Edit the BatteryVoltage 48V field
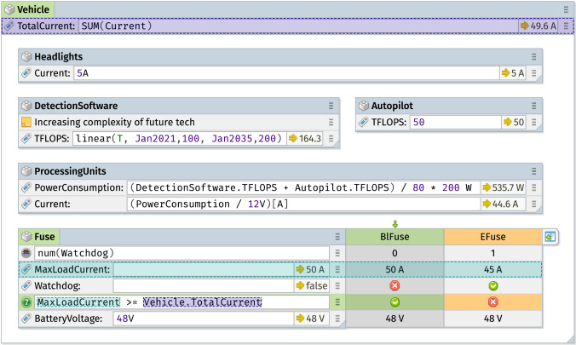 click(204, 319)
